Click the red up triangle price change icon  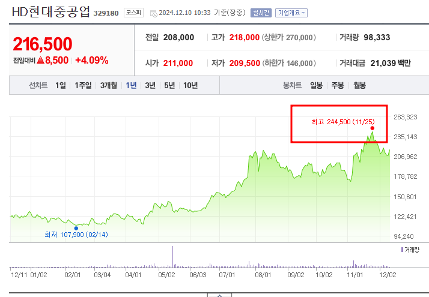coord(40,60)
